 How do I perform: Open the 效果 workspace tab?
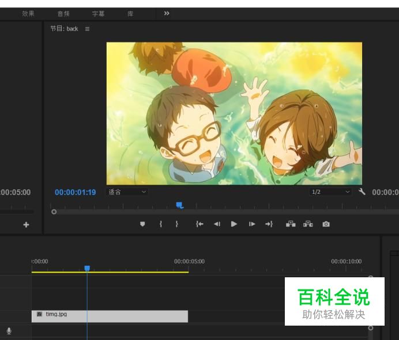28,14
